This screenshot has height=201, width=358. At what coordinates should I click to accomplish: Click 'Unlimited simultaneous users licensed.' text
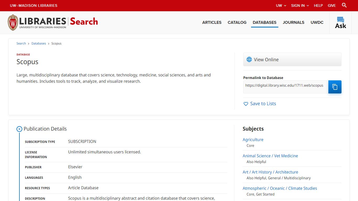click(105, 152)
